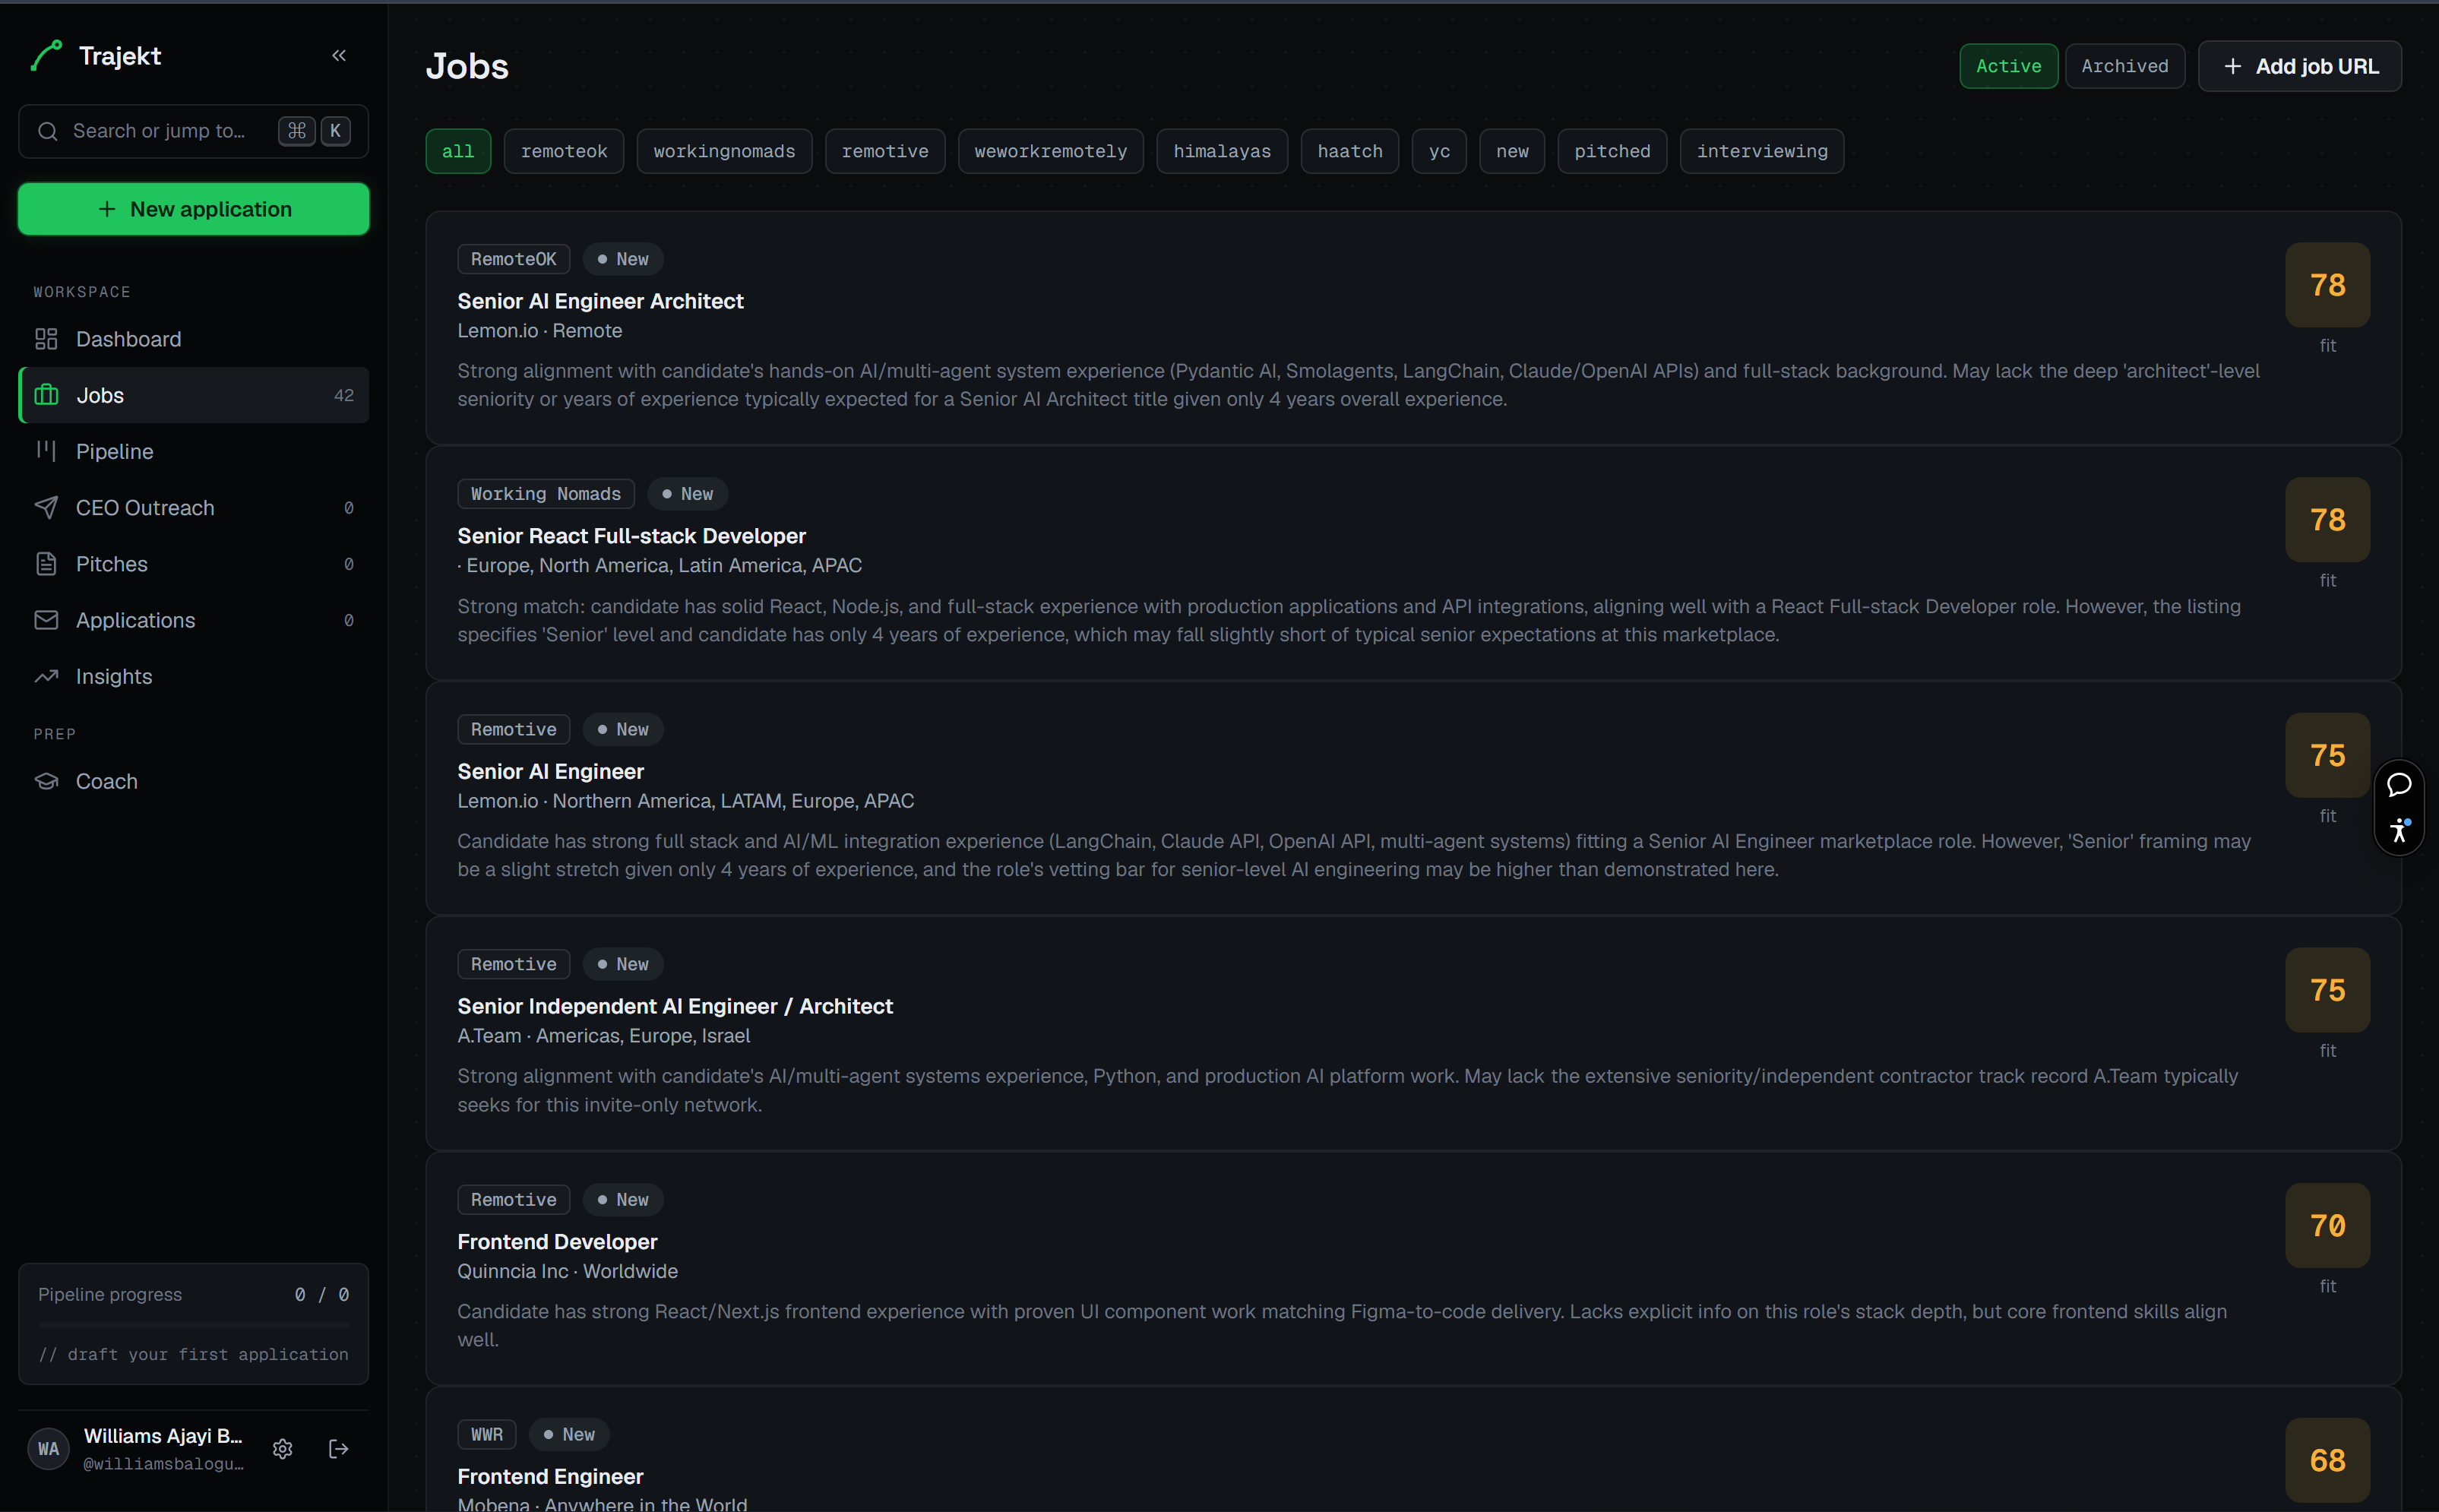Click Jobs count 42 in sidebar

344,395
